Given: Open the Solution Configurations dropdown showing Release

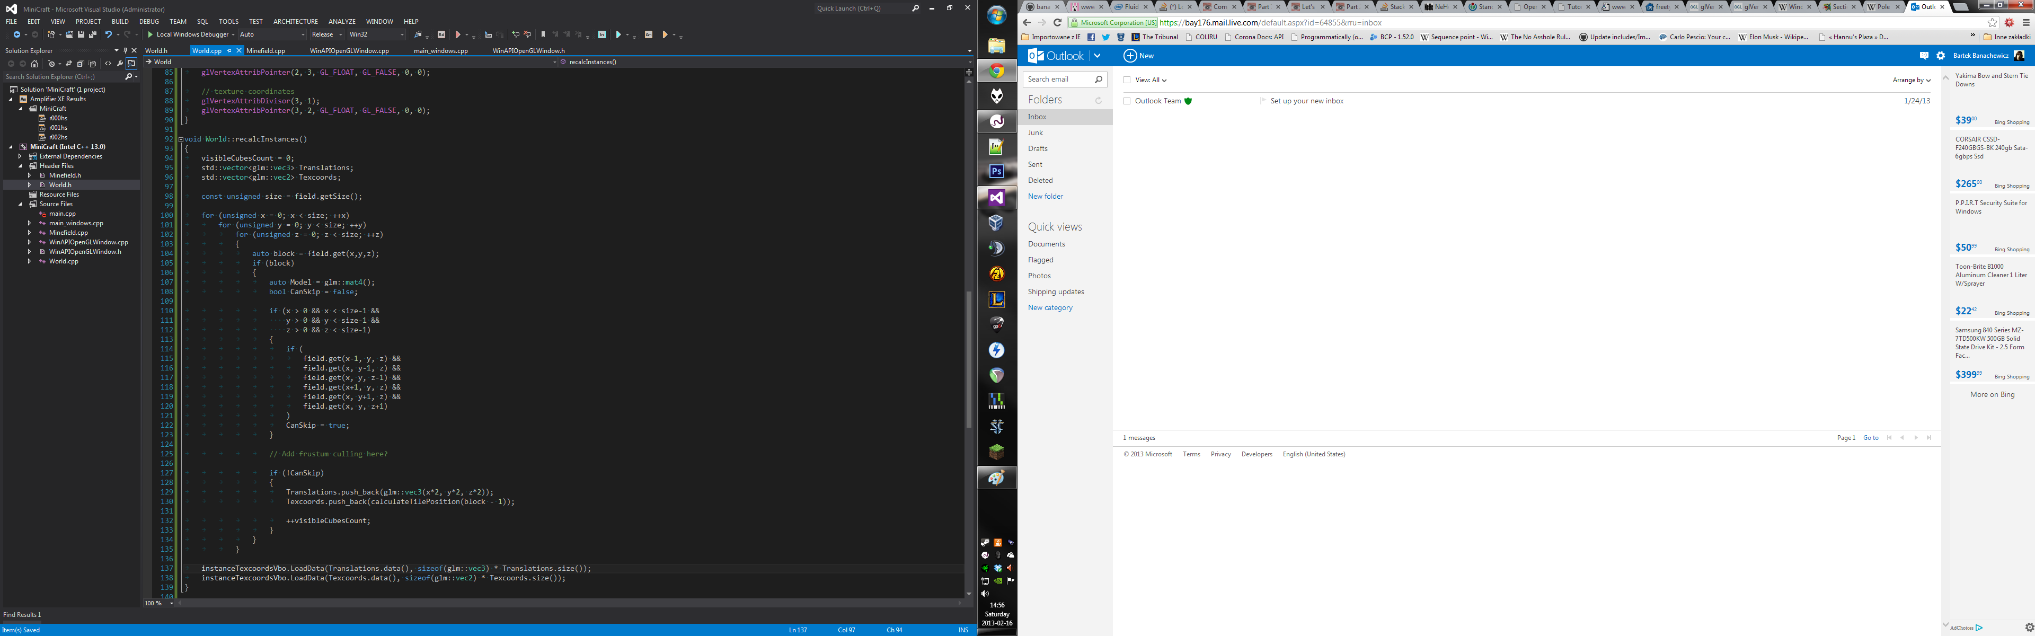Looking at the screenshot, I should [327, 35].
